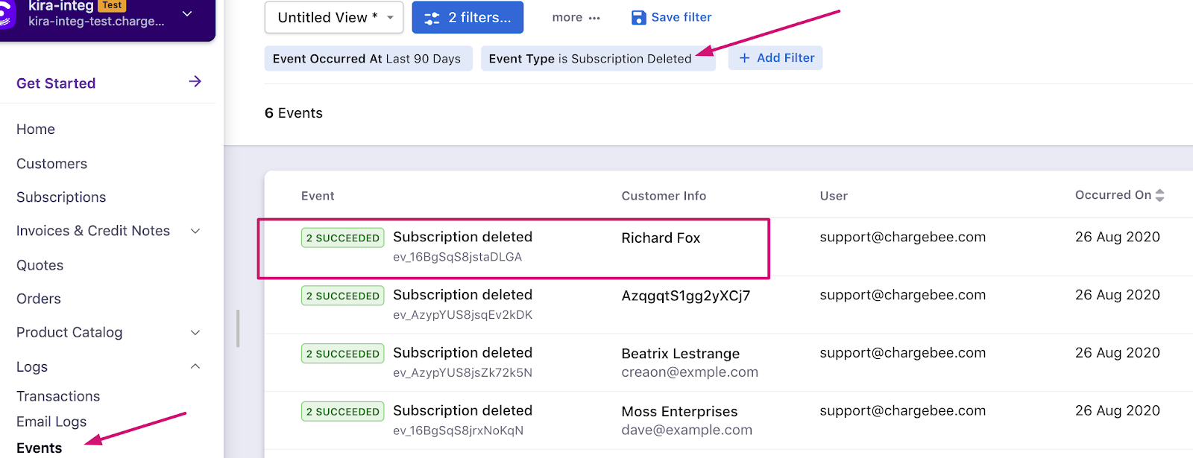Open the site switcher dropdown chevron
The image size is (1193, 458).
pyautogui.click(x=187, y=13)
